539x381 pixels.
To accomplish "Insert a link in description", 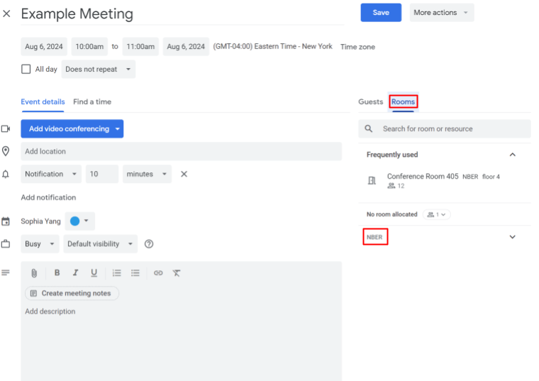I will 158,273.
